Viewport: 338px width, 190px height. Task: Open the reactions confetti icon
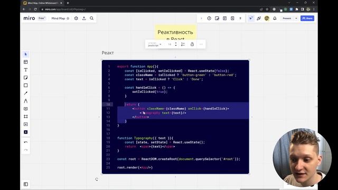[259, 18]
